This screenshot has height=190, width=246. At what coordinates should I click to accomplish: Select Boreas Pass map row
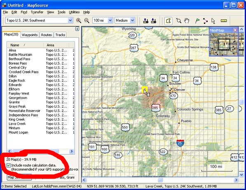tap(41, 63)
